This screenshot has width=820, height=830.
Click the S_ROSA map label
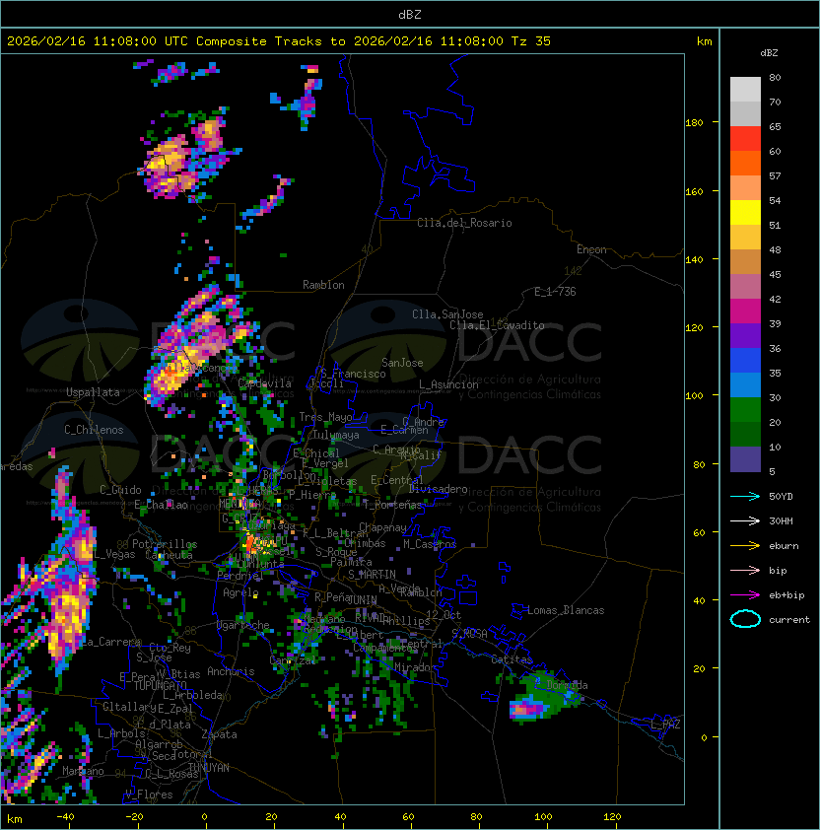(x=469, y=634)
